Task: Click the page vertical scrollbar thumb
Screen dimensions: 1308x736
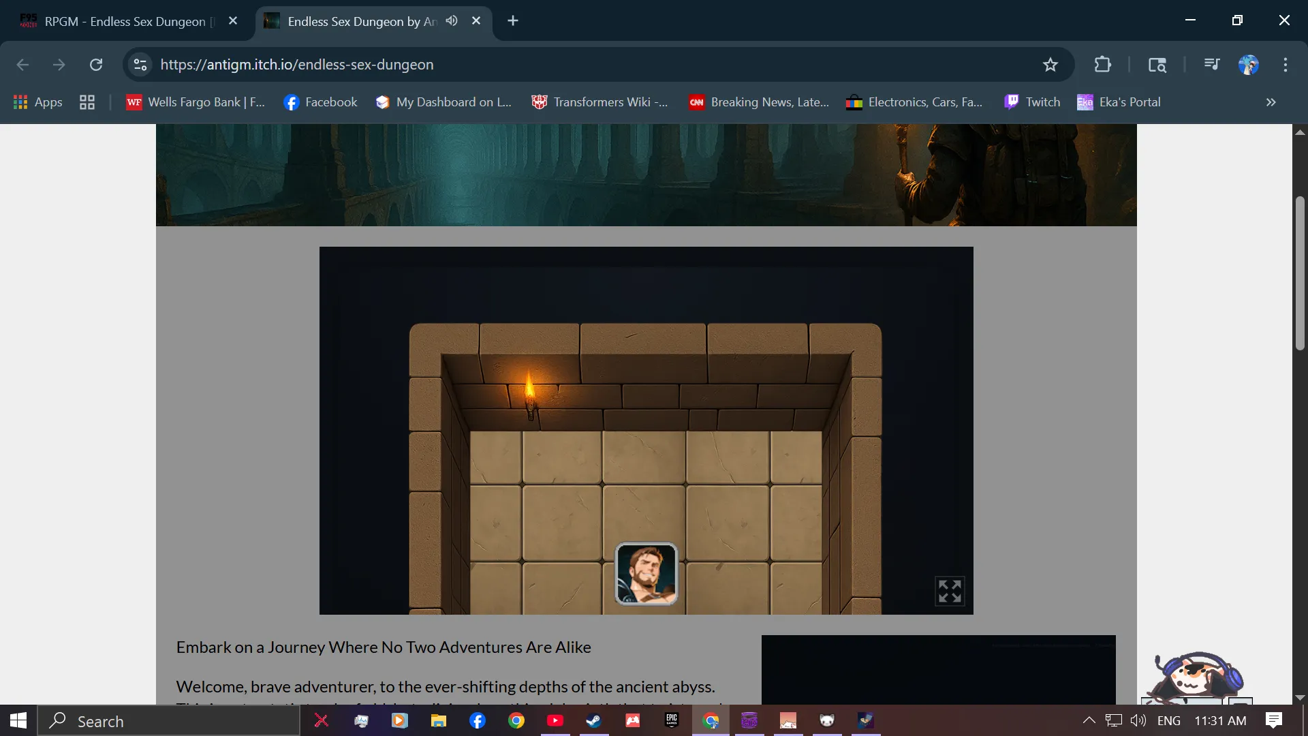Action: pos(1300,273)
